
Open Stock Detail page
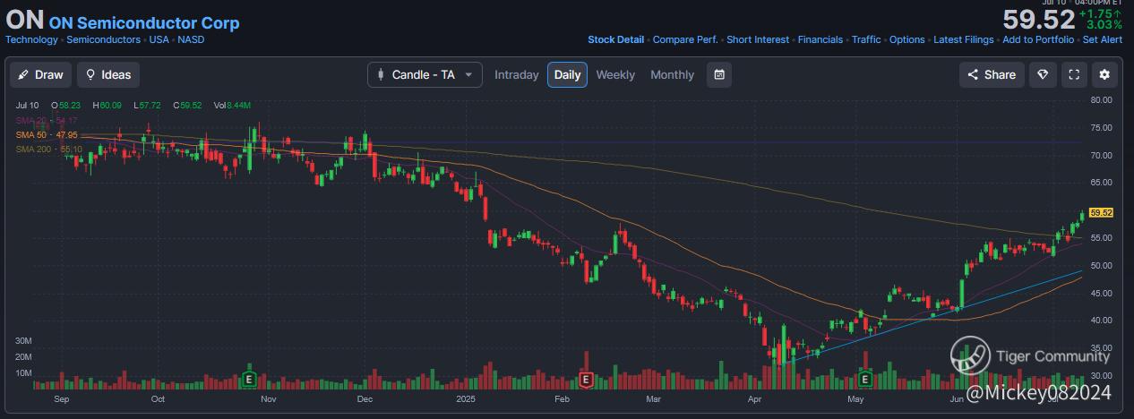point(615,39)
